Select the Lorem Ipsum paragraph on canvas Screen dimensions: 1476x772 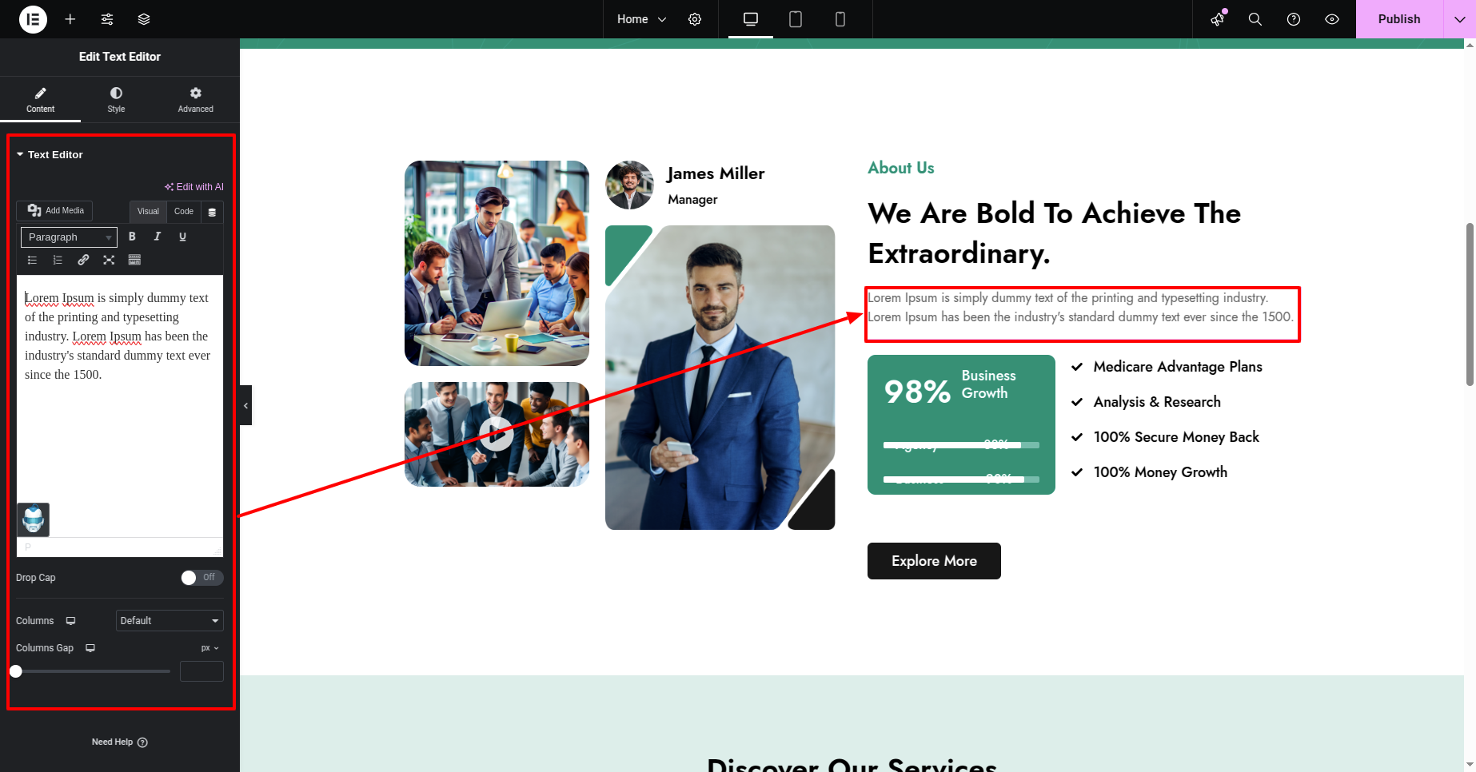pos(1081,308)
